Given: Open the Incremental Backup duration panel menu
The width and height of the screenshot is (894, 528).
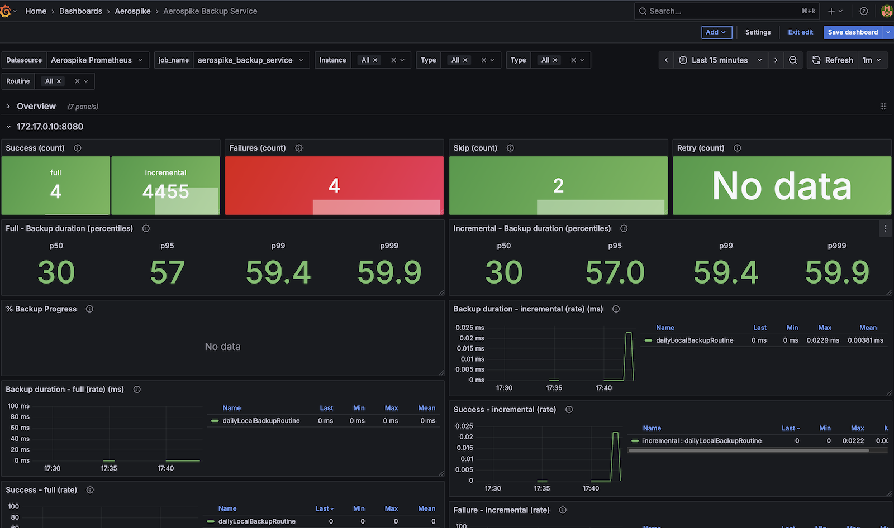Looking at the screenshot, I should coord(885,228).
